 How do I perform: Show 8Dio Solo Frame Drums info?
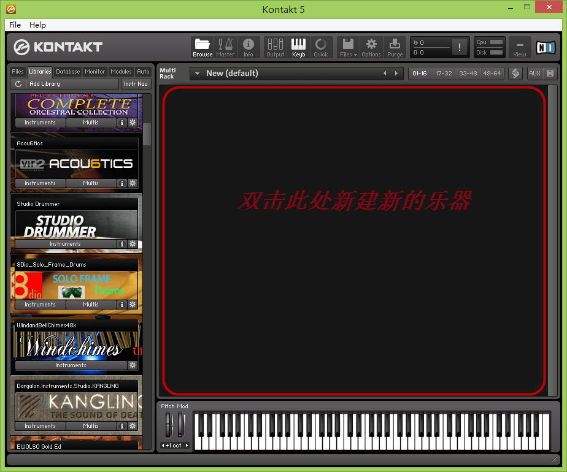(x=122, y=305)
